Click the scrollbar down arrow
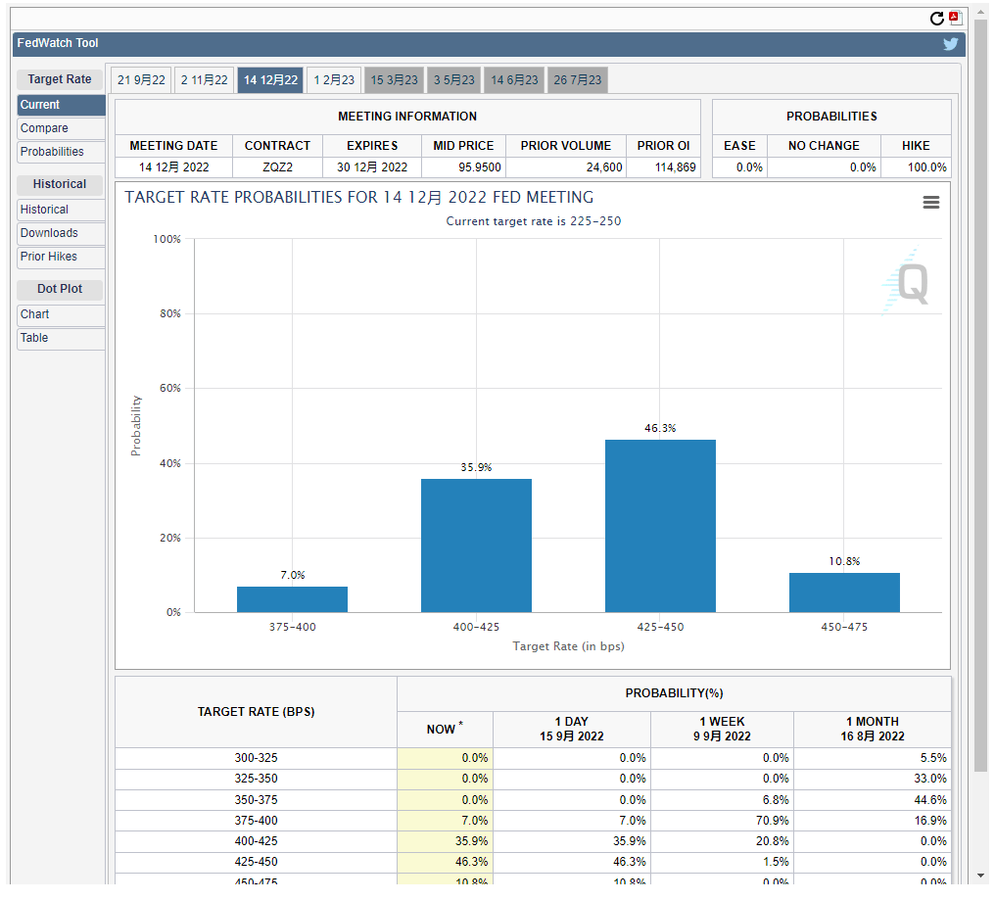The width and height of the screenshot is (995, 901). (x=980, y=875)
